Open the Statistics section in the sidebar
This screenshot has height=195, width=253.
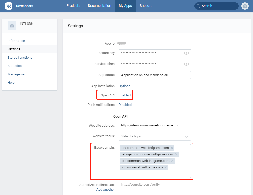[x=14, y=66]
